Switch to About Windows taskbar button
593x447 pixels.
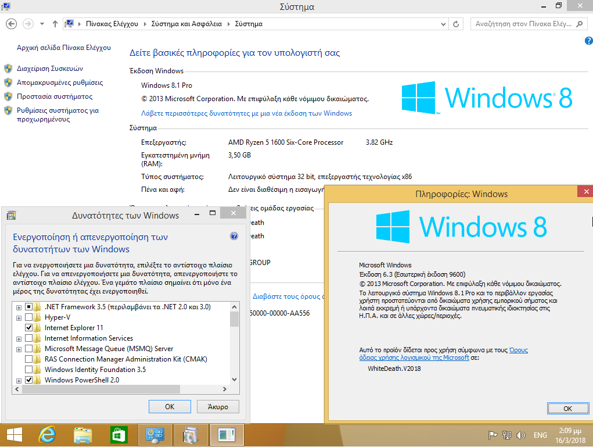(227, 435)
